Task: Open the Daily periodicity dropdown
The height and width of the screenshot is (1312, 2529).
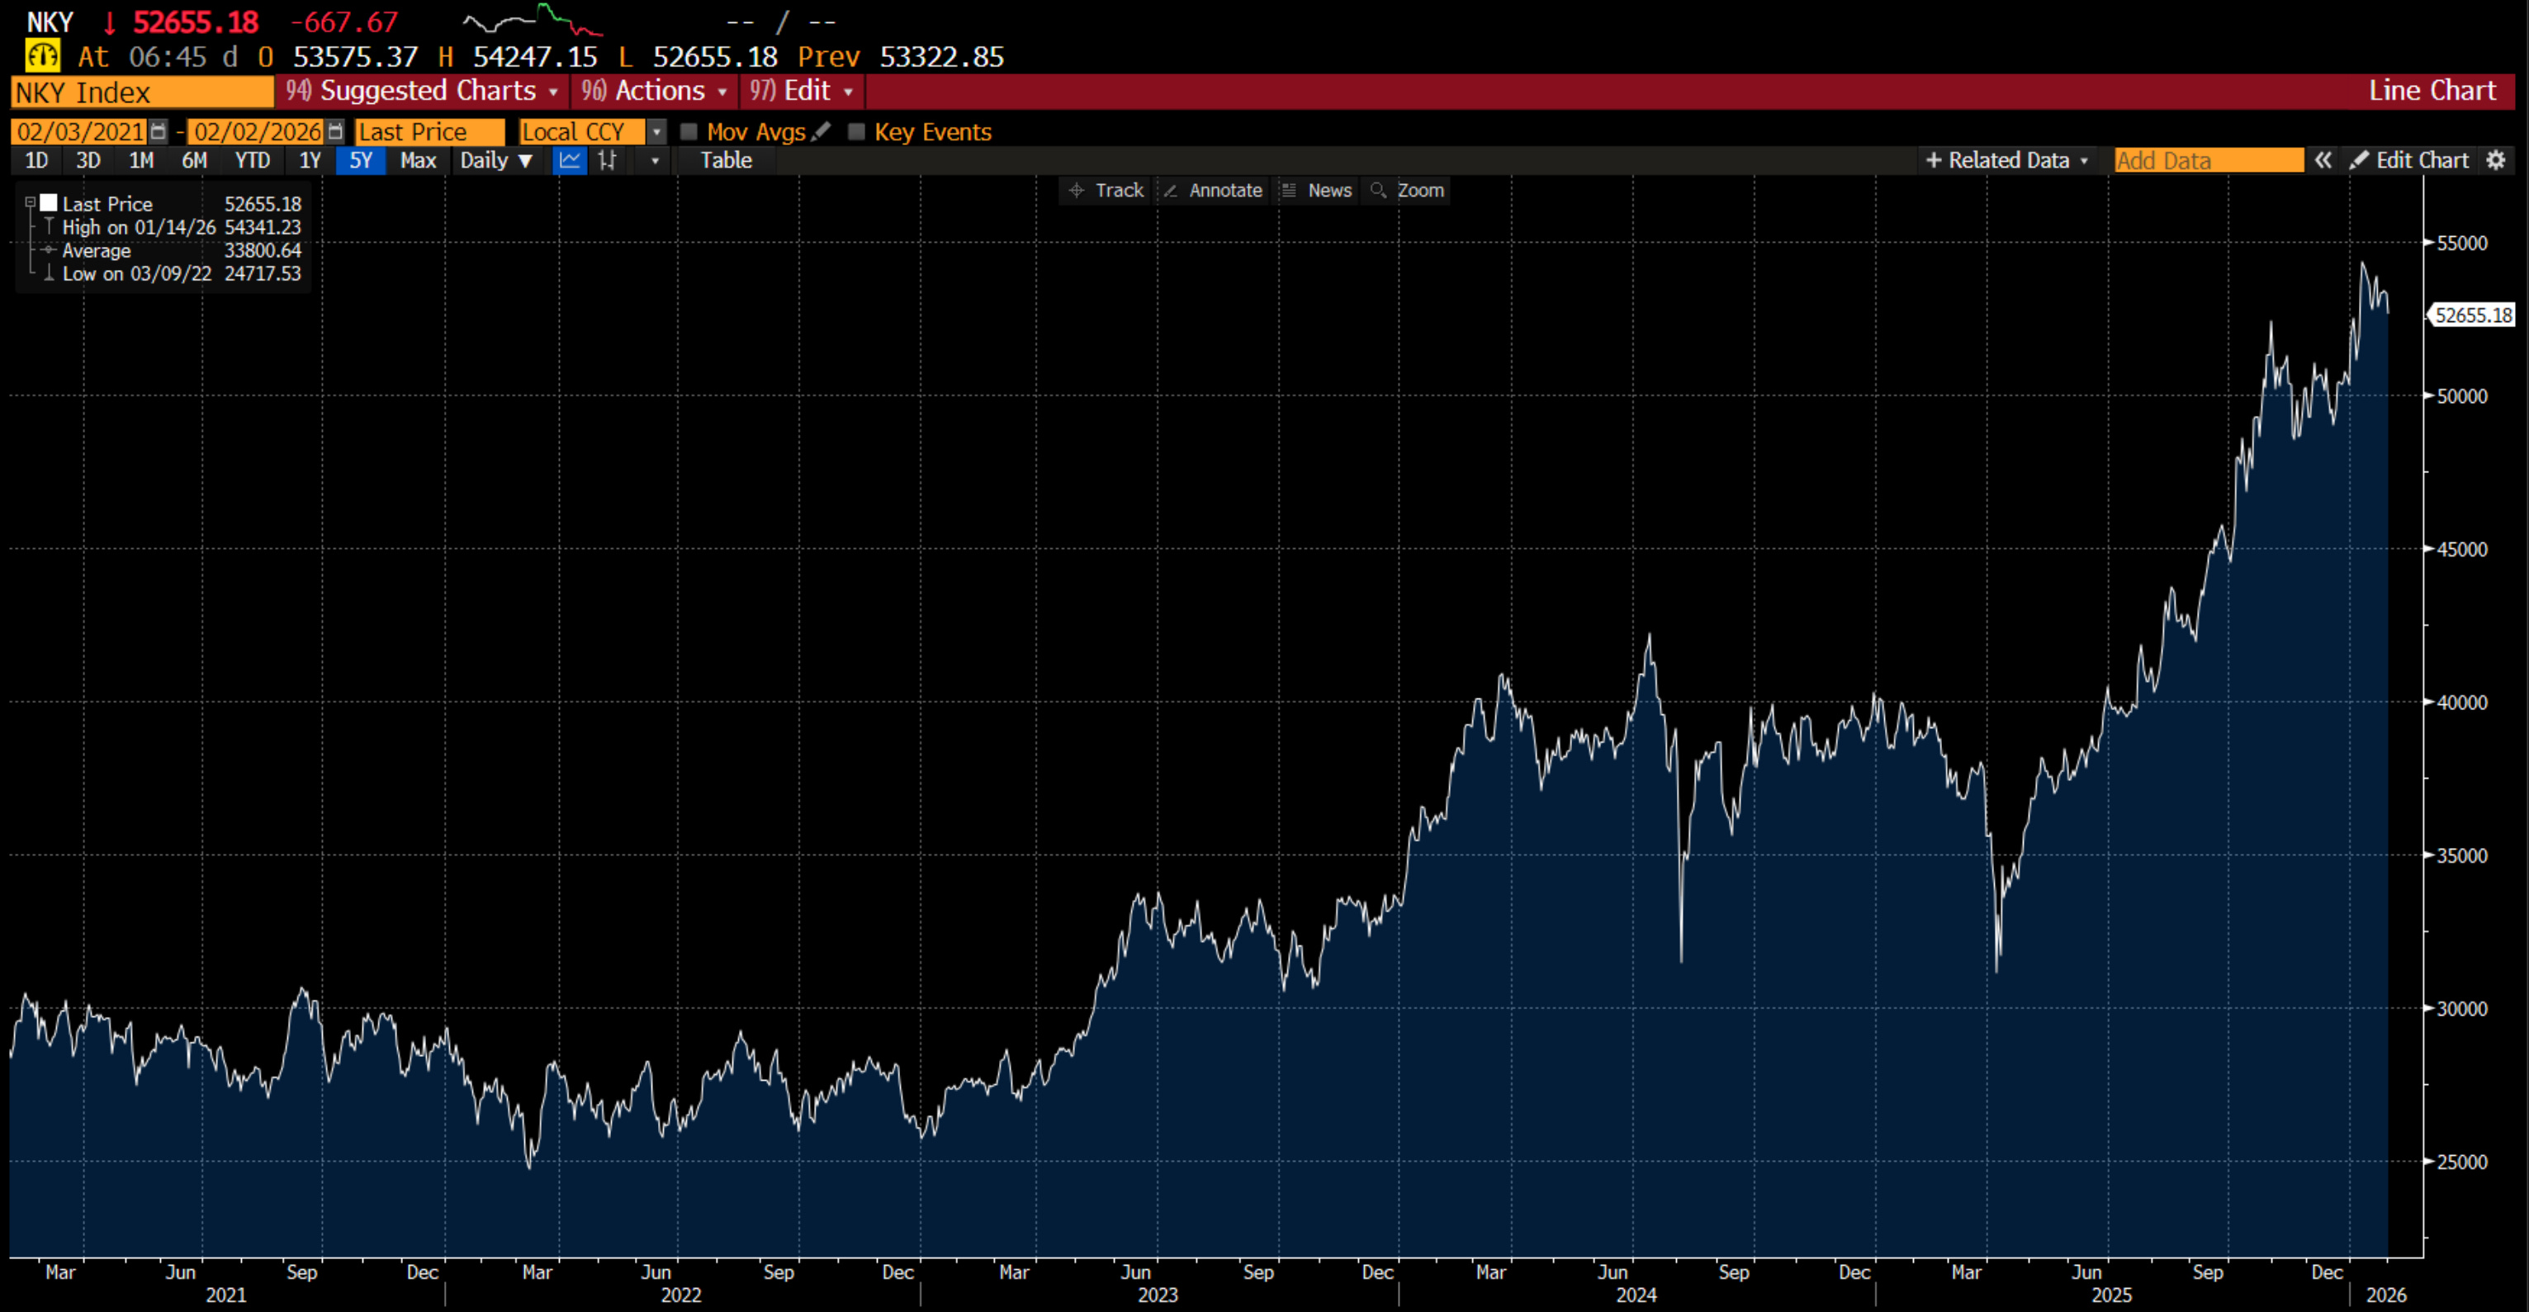Action: click(x=497, y=160)
